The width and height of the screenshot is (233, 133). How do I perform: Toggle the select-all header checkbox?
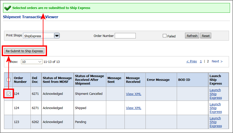point(8,80)
